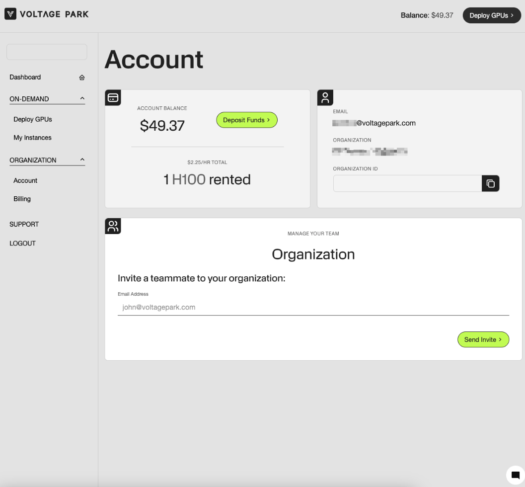Open Deploy GPUs in the sidebar

click(x=33, y=119)
